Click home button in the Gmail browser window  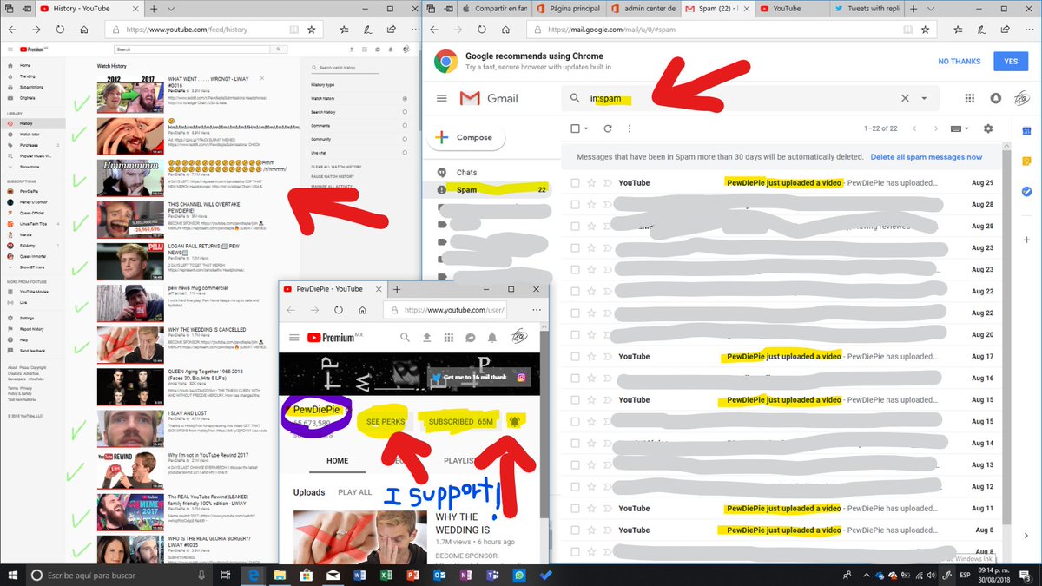pyautogui.click(x=506, y=29)
